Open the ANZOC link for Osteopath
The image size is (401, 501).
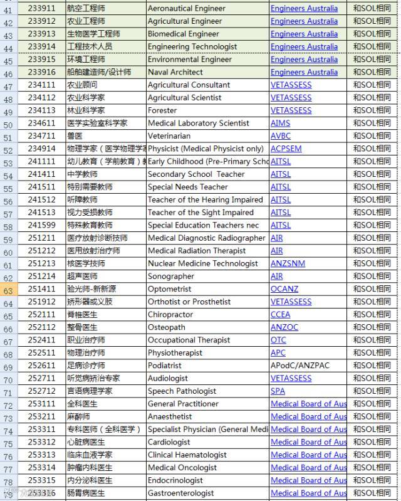click(x=284, y=327)
